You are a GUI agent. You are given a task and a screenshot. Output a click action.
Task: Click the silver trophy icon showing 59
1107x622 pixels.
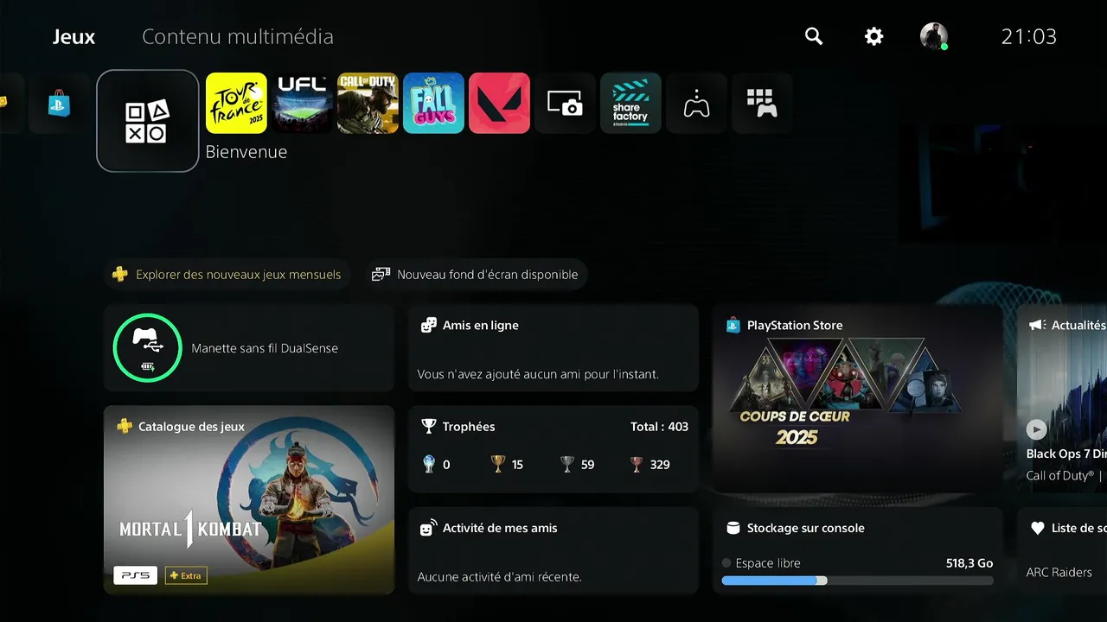click(x=567, y=464)
